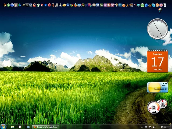Click the volume speaker tray icon
This screenshot has height=129, width=172.
[154, 127]
